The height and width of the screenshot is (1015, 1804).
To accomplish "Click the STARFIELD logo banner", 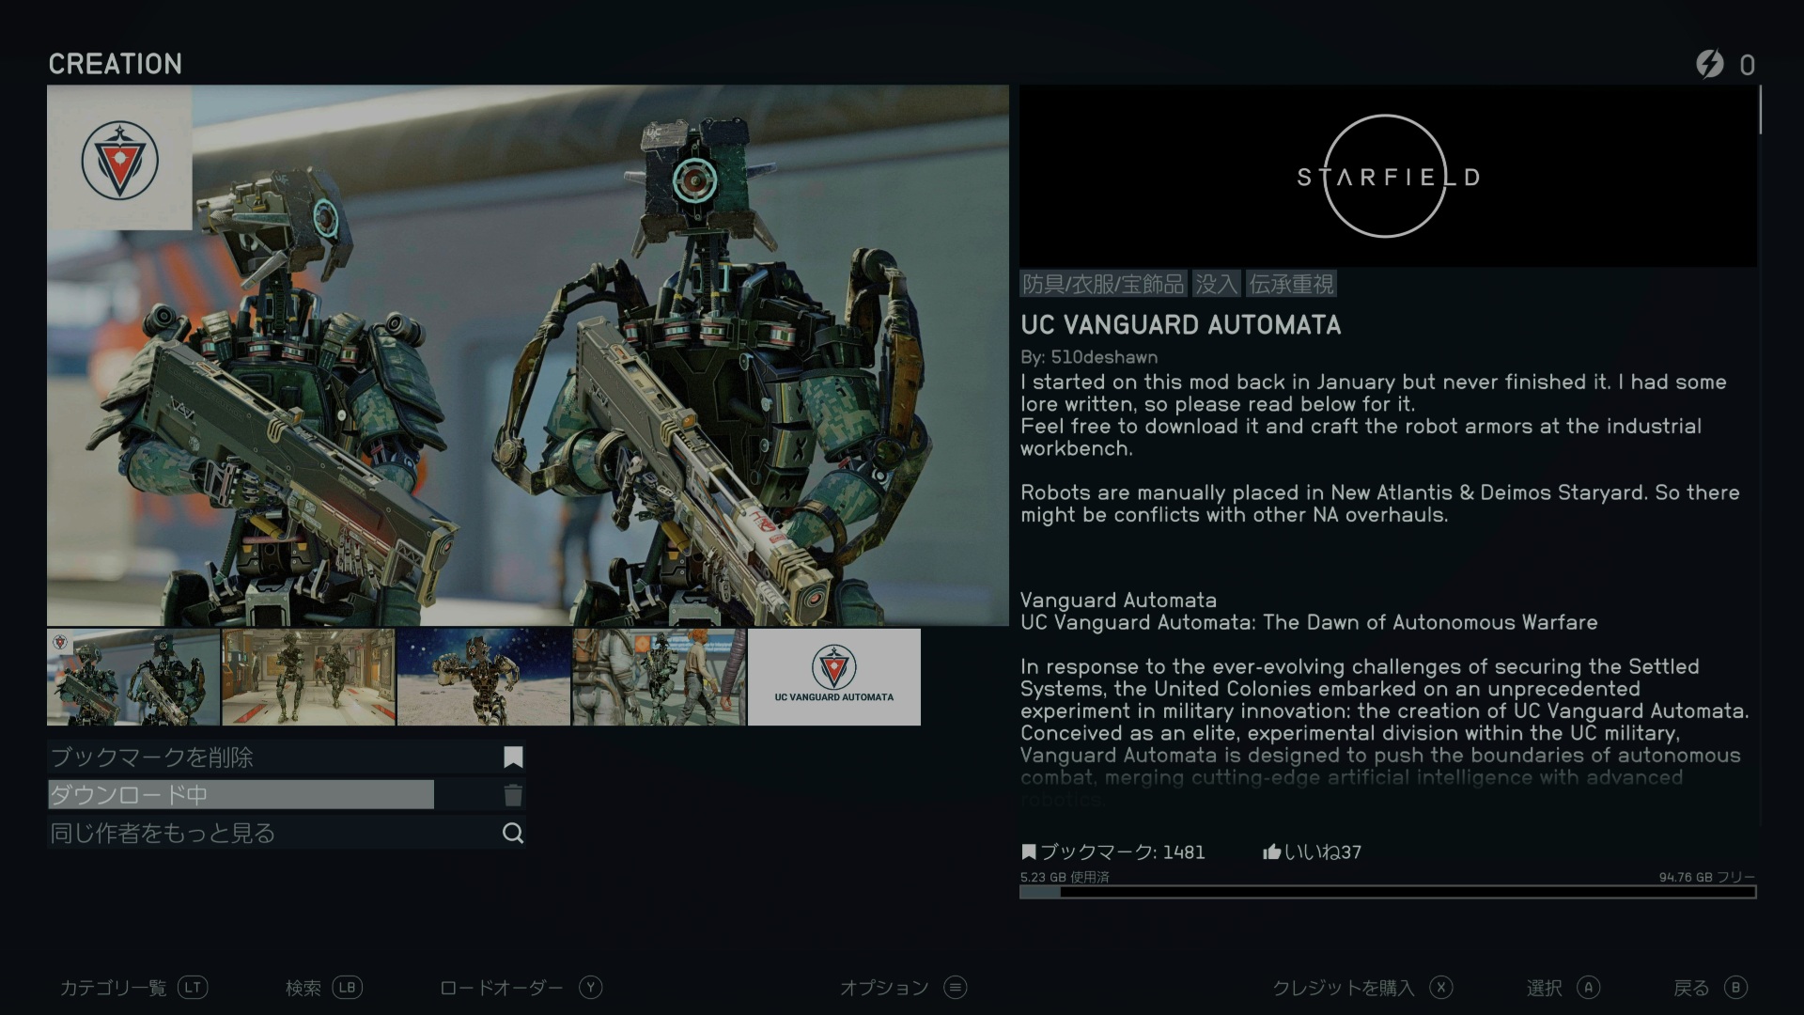I will (1388, 176).
